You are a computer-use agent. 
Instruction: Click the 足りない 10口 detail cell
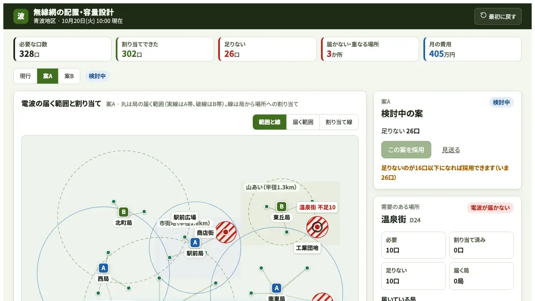coord(413,276)
